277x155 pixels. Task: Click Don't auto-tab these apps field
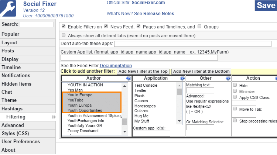point(193,44)
